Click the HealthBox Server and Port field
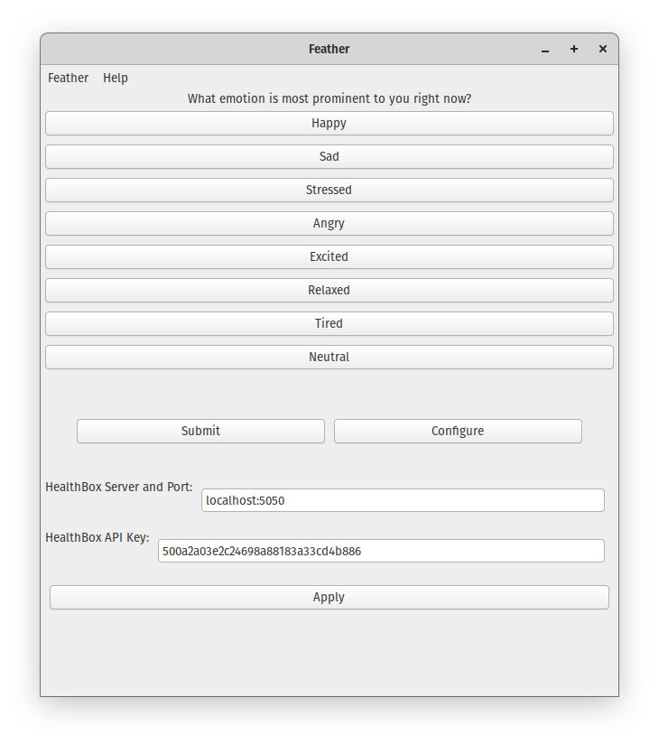 [403, 500]
